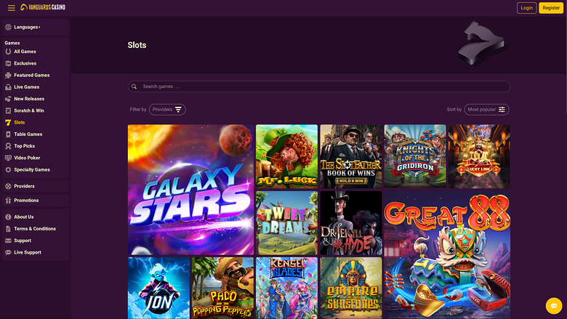Open the Terms & Conditions link
This screenshot has width=567, height=319.
coord(34,229)
